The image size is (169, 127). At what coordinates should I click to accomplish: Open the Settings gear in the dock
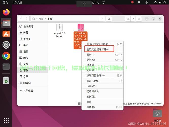6,45
